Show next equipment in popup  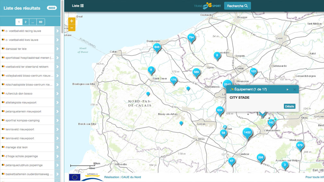(x=287, y=89)
